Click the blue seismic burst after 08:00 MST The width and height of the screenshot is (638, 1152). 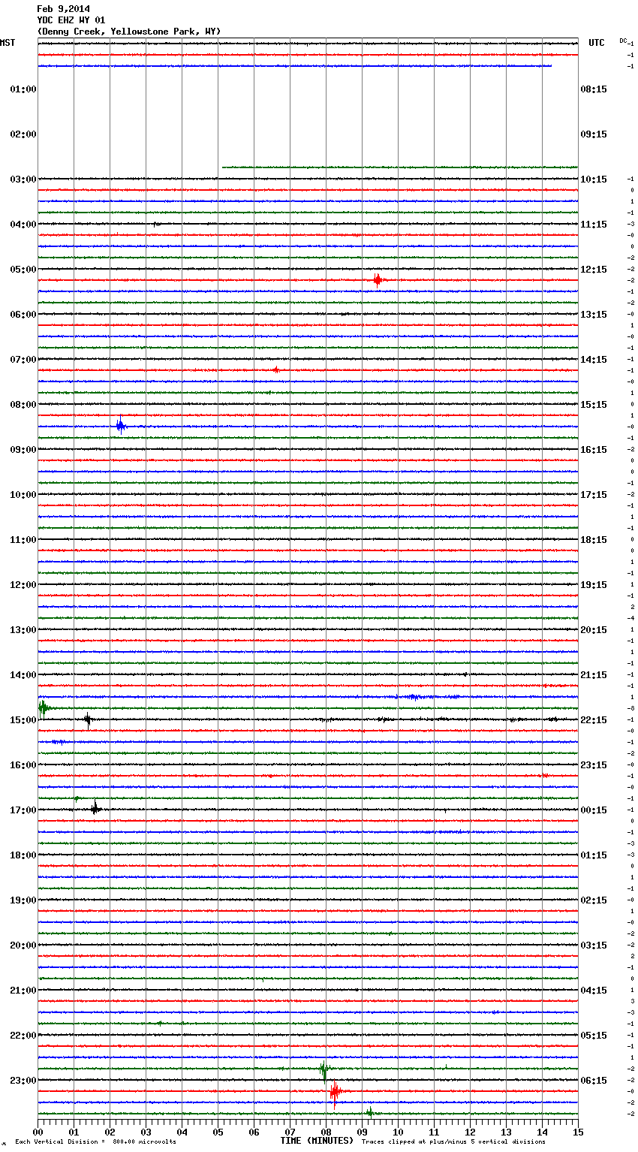coord(121,427)
